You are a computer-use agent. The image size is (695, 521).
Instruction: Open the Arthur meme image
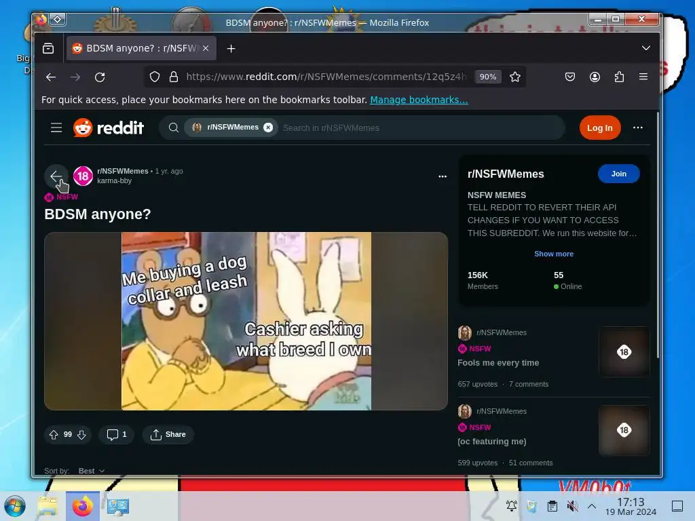(x=246, y=321)
